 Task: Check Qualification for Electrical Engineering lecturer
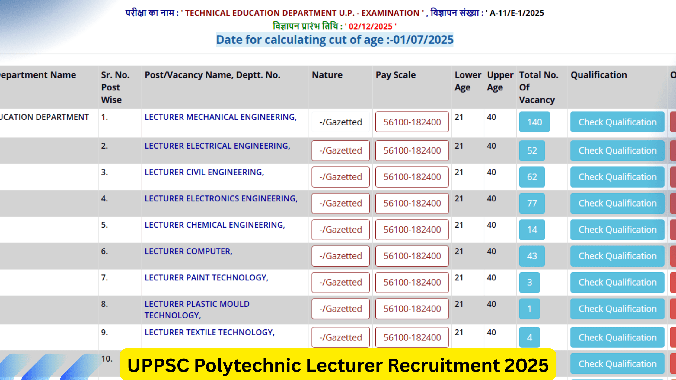617,150
